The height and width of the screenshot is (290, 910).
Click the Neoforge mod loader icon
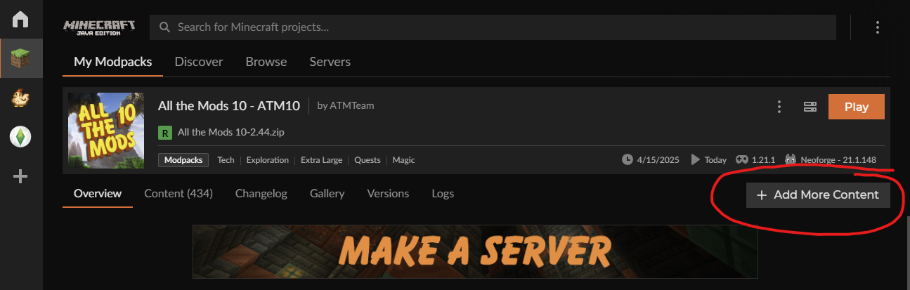pos(791,159)
